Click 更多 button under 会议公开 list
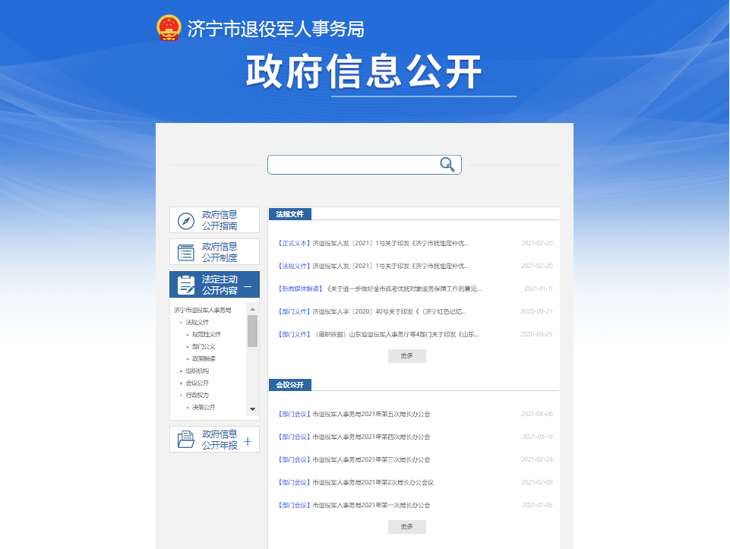The image size is (730, 549). [406, 527]
